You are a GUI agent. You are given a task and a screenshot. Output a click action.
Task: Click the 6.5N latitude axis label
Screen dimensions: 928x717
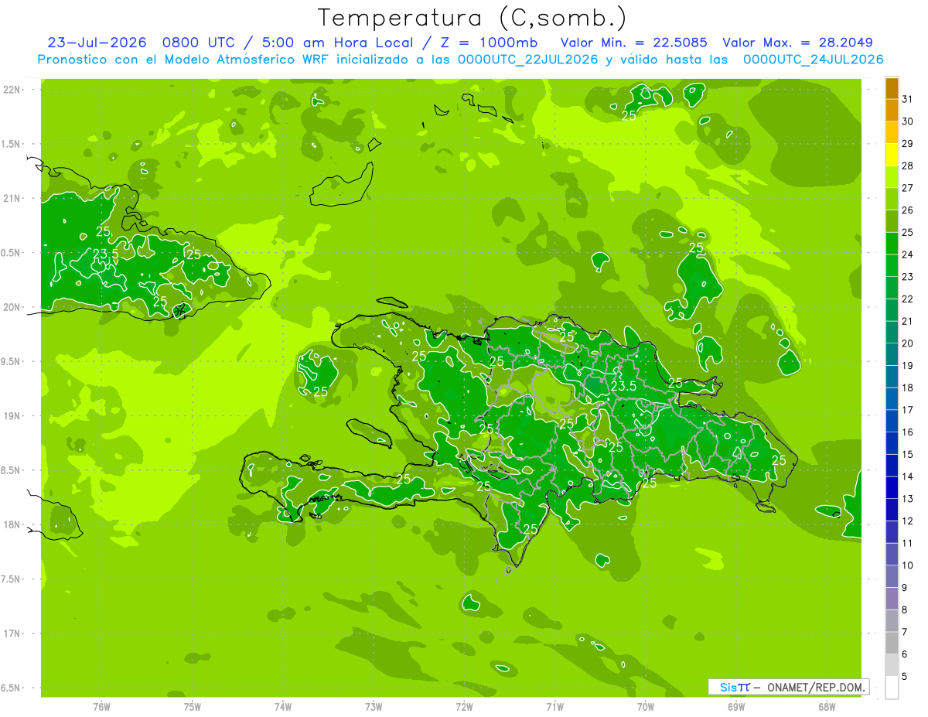click(12, 688)
